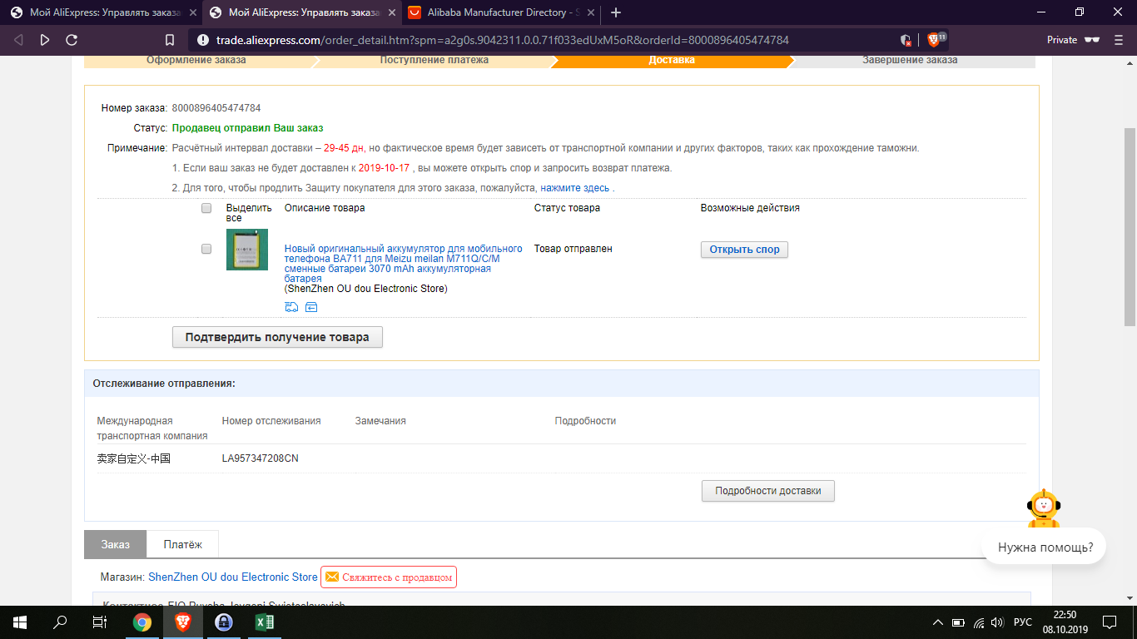Click the Свяжитесь с продавцом button

click(x=389, y=577)
